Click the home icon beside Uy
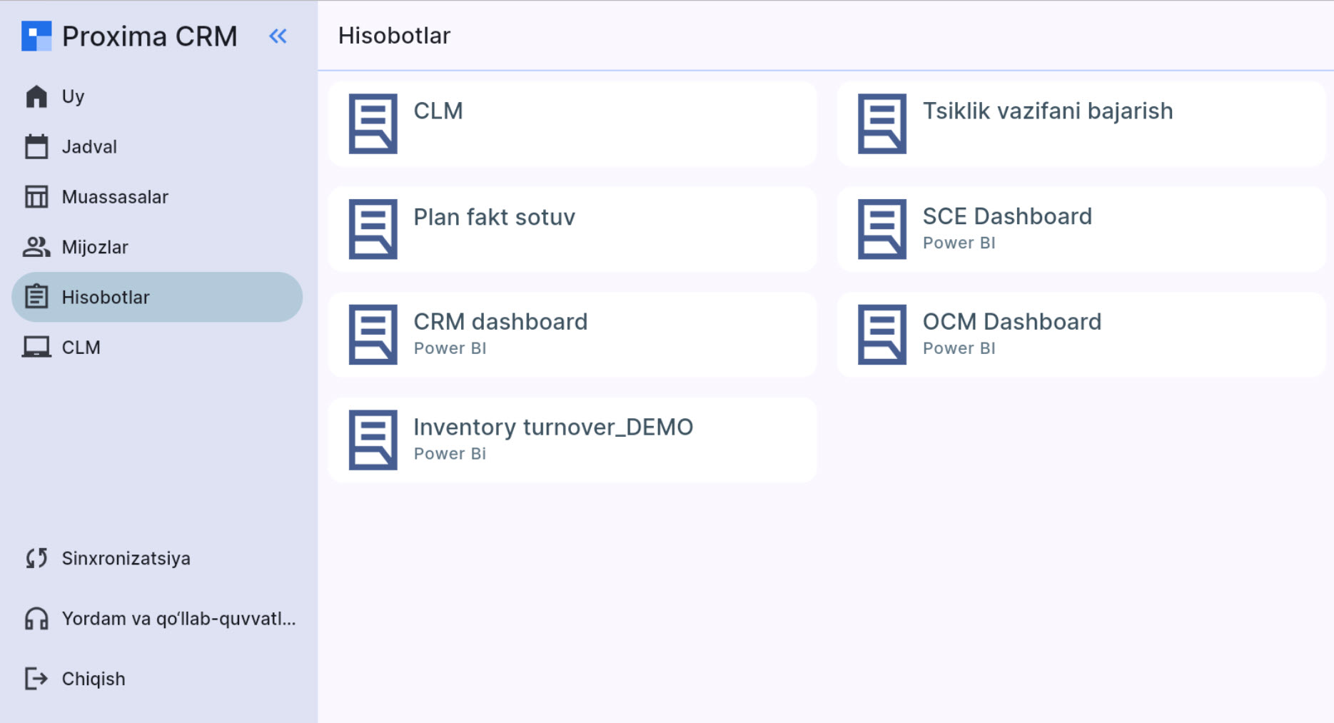The height and width of the screenshot is (723, 1334). 36,96
